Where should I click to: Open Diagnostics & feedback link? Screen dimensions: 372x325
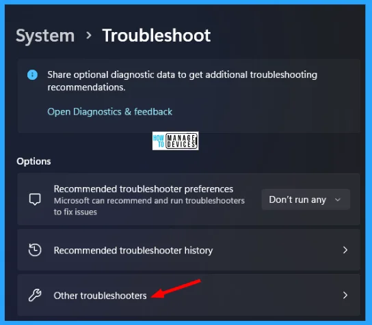coord(110,111)
